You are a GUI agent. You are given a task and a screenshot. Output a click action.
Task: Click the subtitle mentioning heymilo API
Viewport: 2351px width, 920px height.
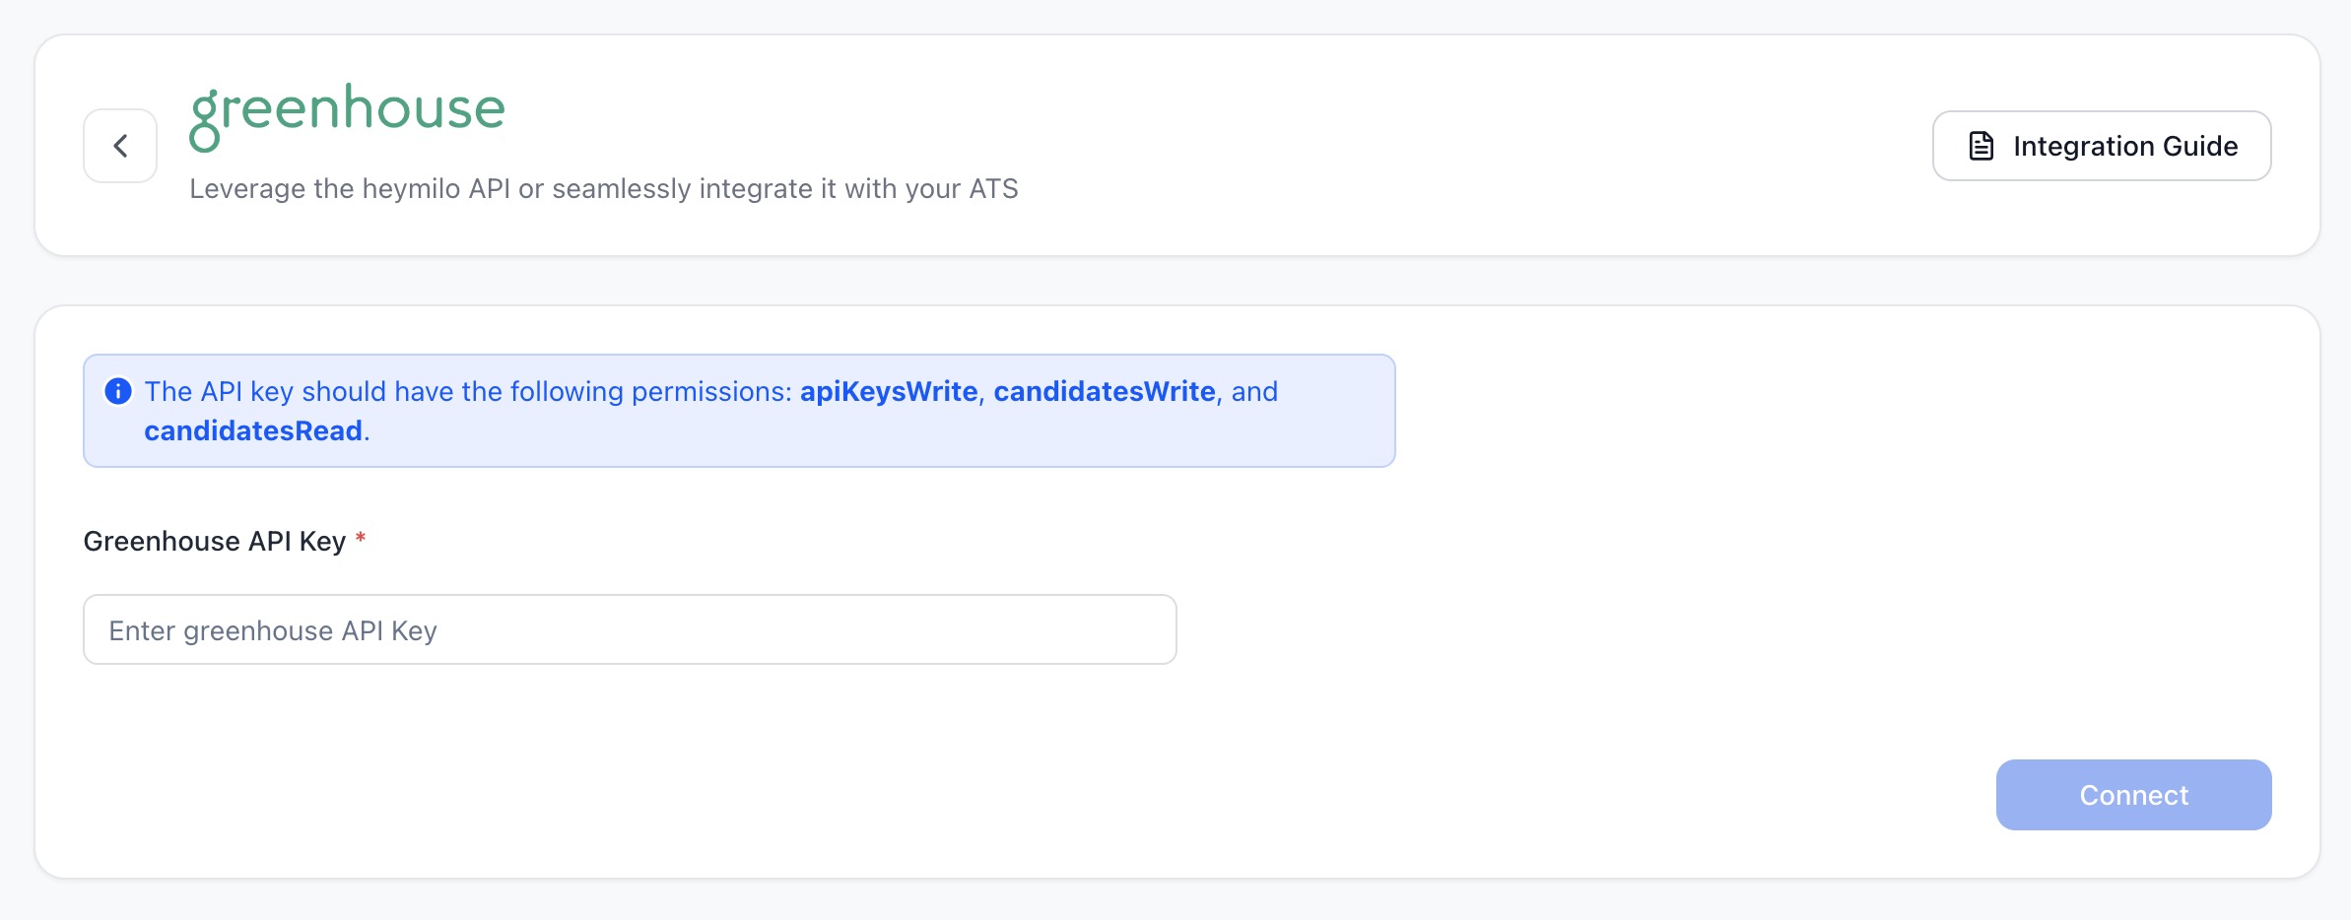point(604,188)
